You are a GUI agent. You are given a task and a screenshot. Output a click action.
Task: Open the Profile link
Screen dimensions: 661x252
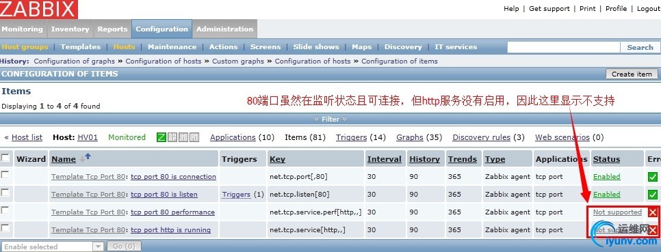[x=616, y=8]
